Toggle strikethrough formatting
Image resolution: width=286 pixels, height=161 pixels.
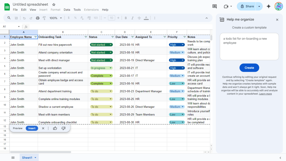(x=139, y=18)
